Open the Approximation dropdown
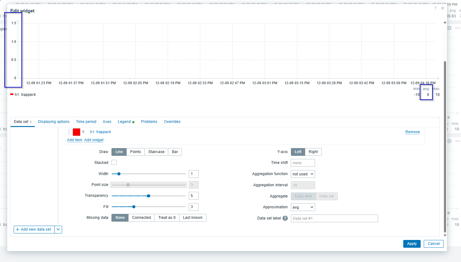461x262 pixels. coord(303,207)
